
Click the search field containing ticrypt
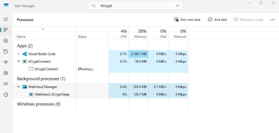(136, 6)
